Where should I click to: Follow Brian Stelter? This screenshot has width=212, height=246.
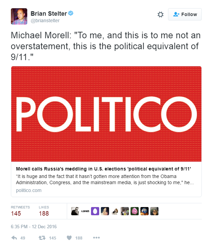[185, 14]
